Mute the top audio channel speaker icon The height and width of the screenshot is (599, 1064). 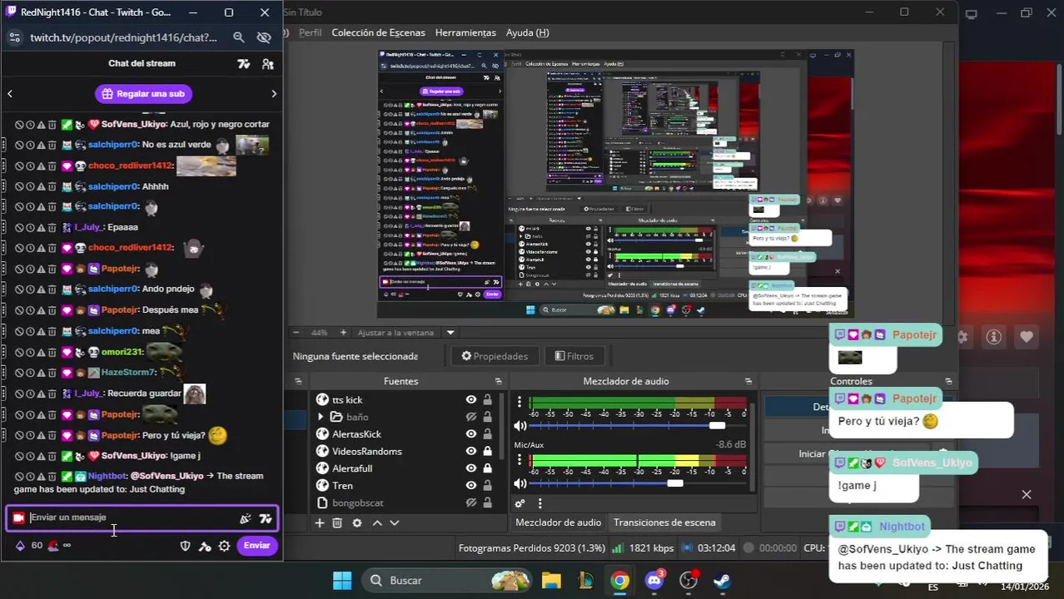click(x=520, y=426)
